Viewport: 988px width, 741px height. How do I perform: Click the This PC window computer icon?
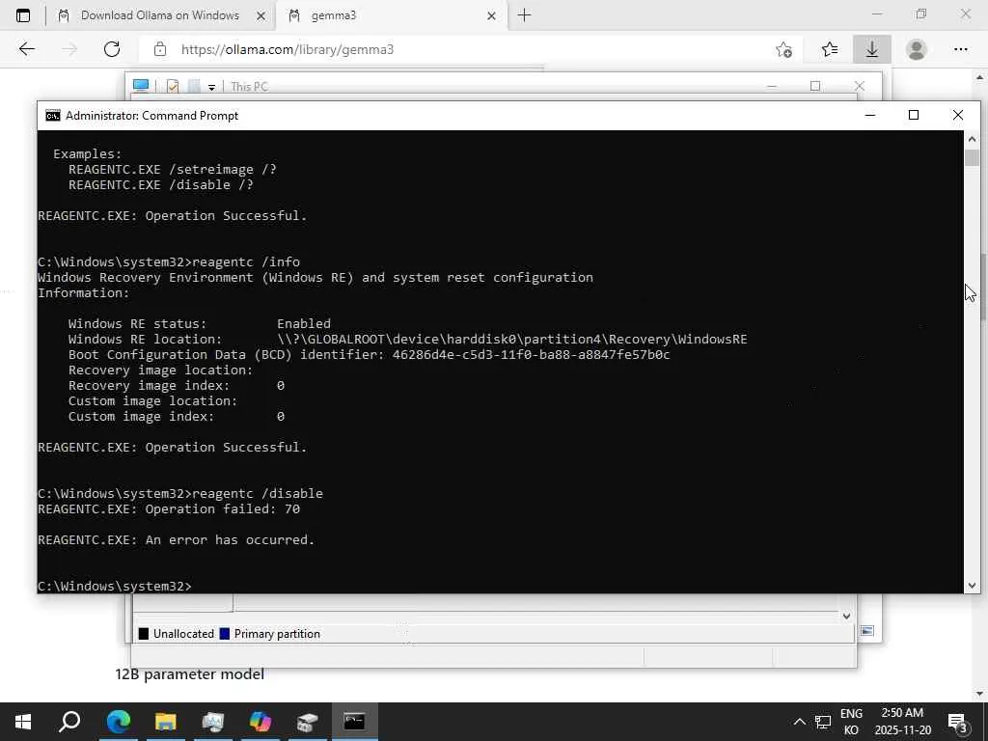141,86
